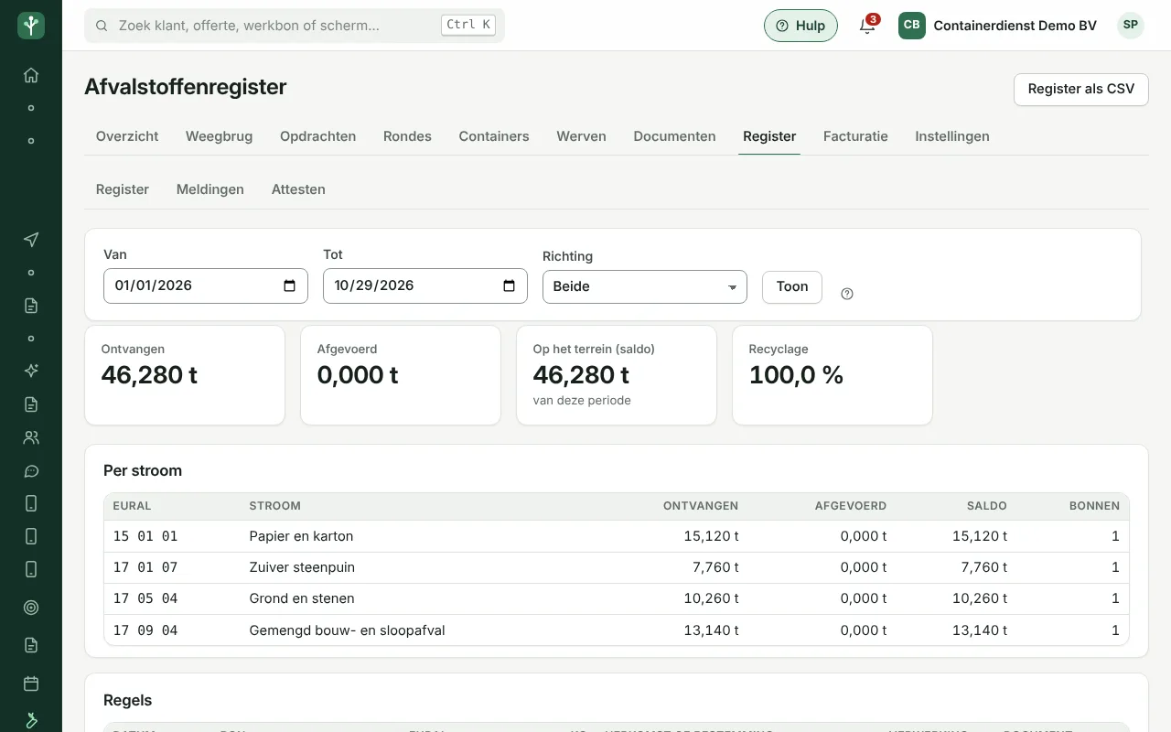This screenshot has width=1171, height=732.
Task: Open the calendar picker in the Tot date field
Action: pyautogui.click(x=510, y=285)
